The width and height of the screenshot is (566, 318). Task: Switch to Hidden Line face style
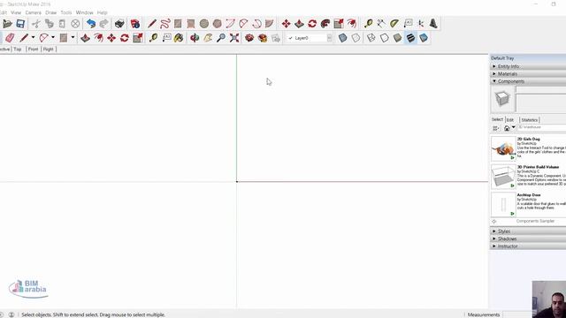(384, 38)
